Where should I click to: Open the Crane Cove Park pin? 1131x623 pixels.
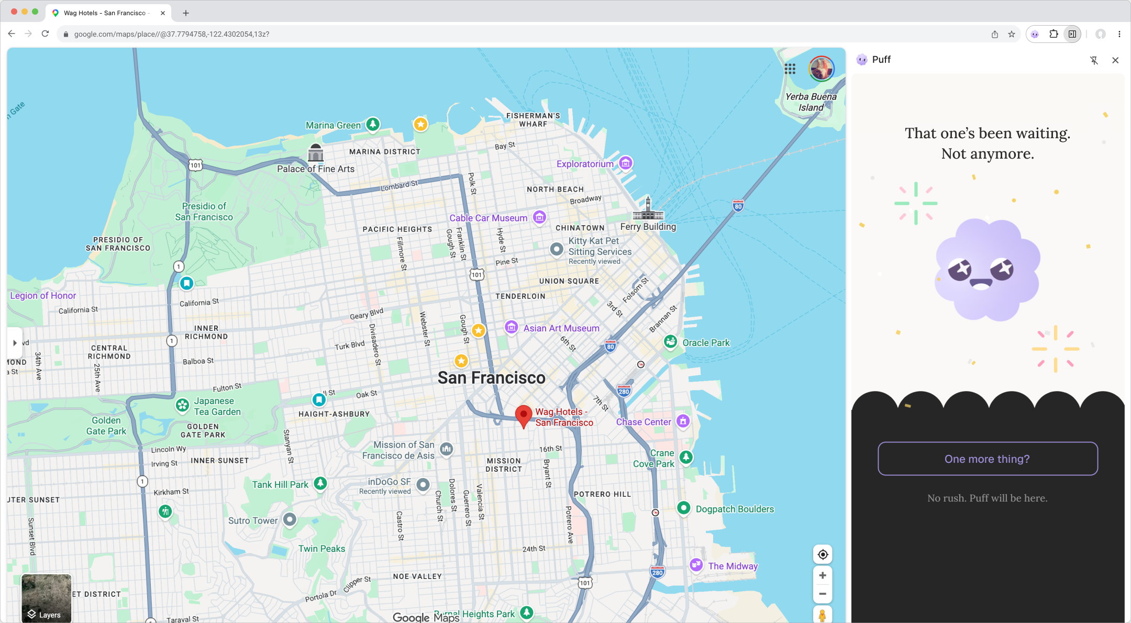(686, 457)
